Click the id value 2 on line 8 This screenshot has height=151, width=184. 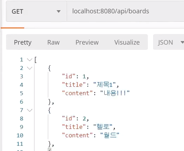click(x=84, y=119)
